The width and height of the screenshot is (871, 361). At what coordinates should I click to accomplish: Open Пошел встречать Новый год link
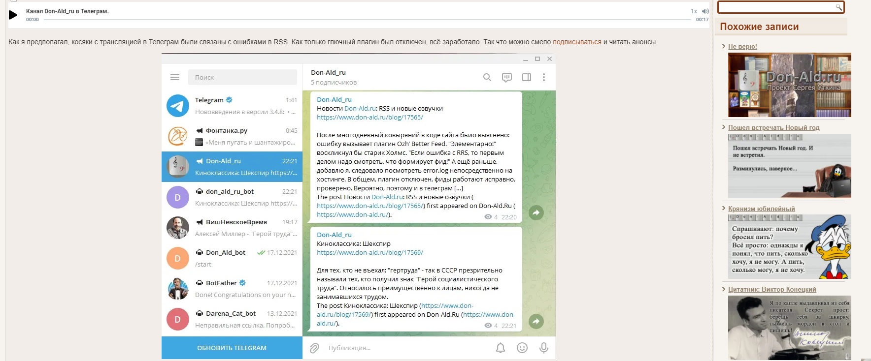(774, 127)
